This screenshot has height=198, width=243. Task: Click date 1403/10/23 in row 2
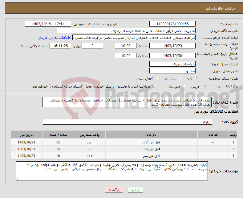coord(26,149)
